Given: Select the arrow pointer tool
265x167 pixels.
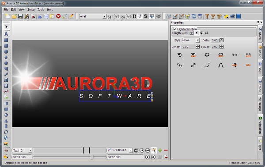Looking at the screenshot, I should click(x=7, y=27).
